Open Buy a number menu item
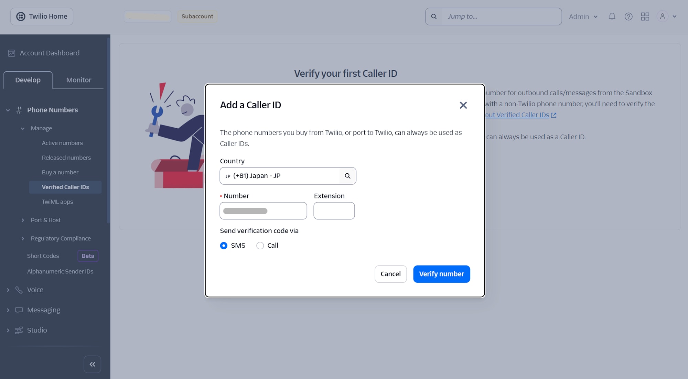 60,172
